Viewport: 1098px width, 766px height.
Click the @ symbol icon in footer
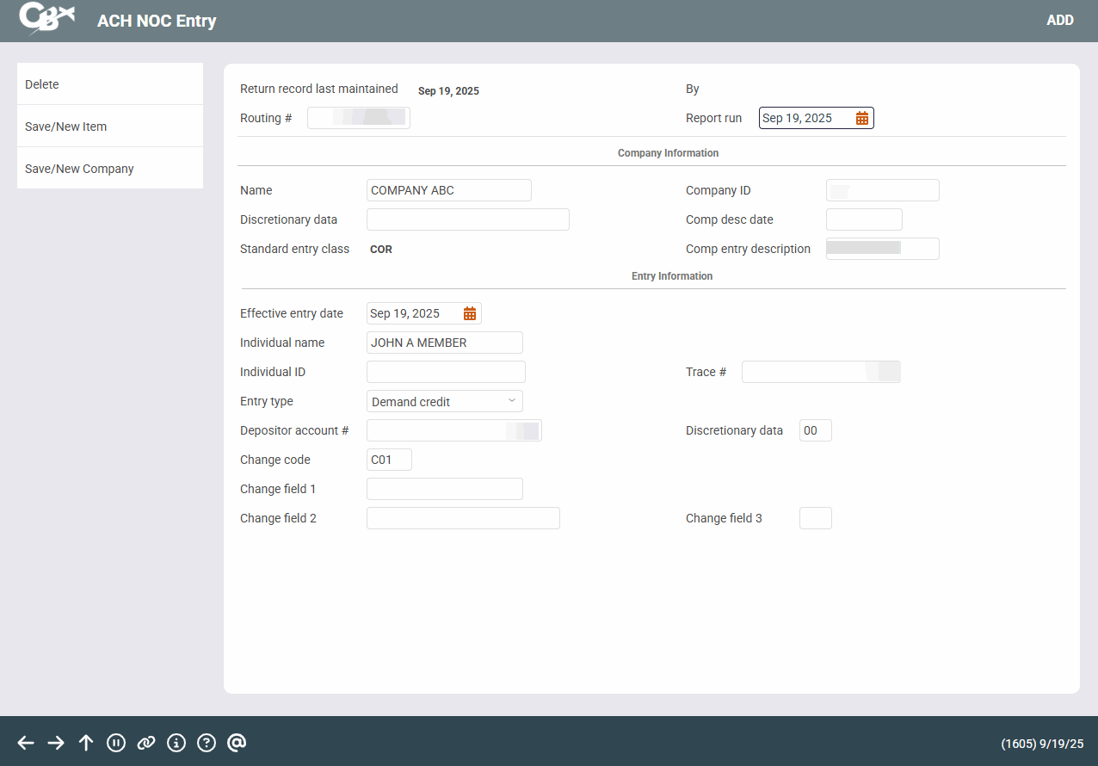[237, 742]
